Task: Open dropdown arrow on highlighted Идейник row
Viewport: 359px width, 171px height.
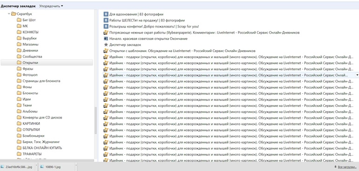Action: (357, 75)
